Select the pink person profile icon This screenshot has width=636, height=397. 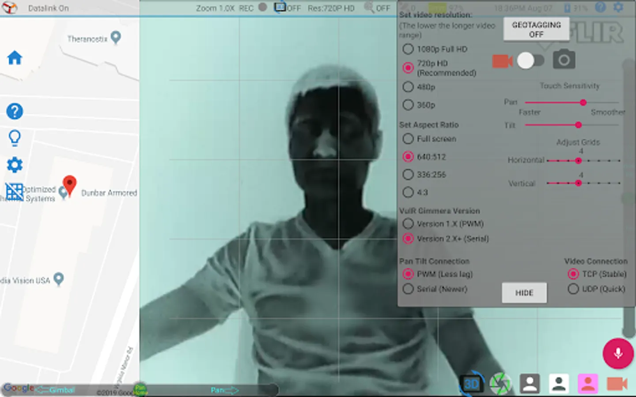588,383
